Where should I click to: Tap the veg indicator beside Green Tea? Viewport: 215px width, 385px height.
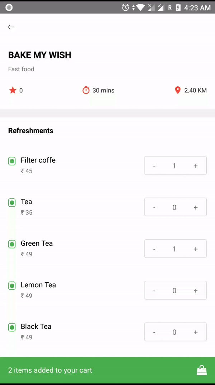click(x=12, y=244)
